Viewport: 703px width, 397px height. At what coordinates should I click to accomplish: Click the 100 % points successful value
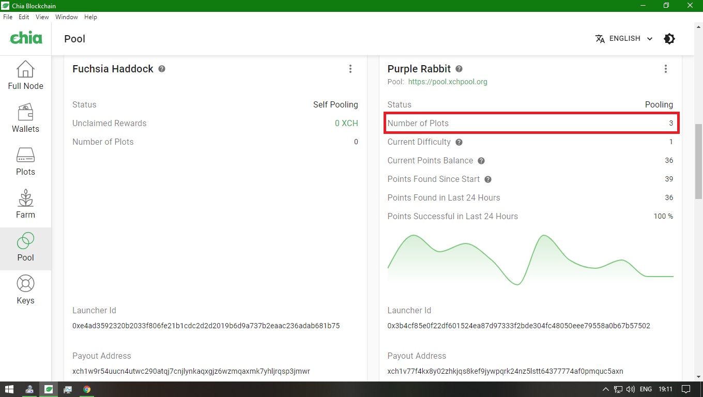664,216
